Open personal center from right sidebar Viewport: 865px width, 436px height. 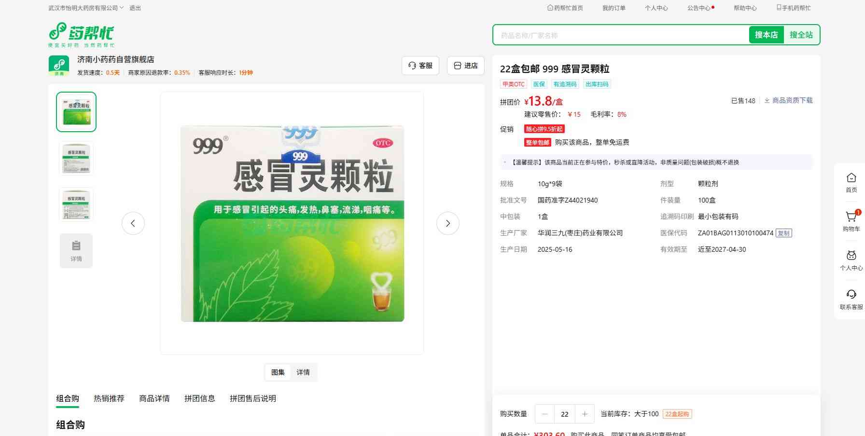tap(851, 260)
